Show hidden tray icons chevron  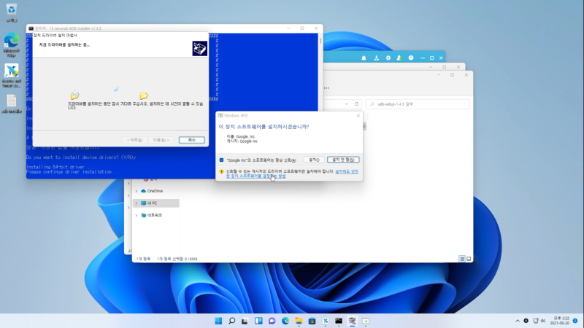[518, 321]
